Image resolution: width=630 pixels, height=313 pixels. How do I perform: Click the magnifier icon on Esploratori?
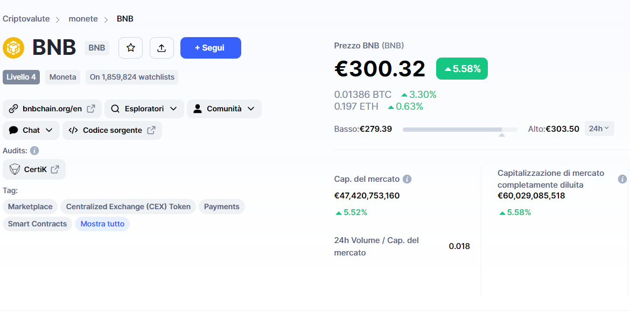click(115, 109)
